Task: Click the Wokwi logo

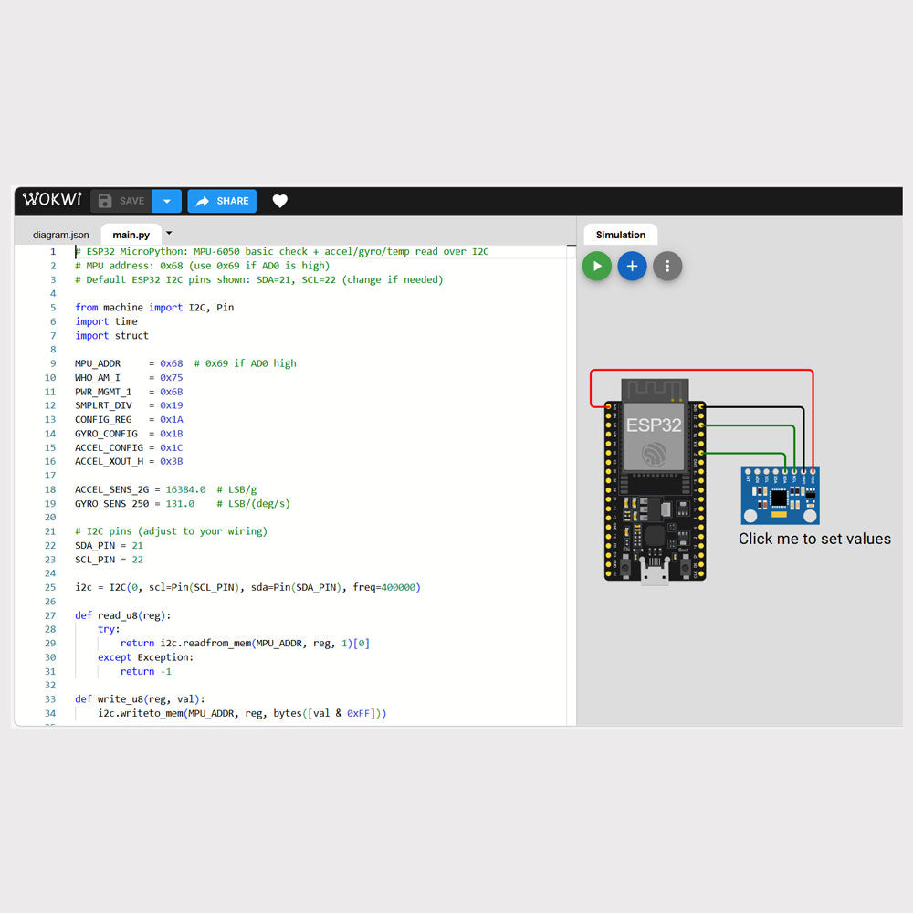Action: click(52, 200)
